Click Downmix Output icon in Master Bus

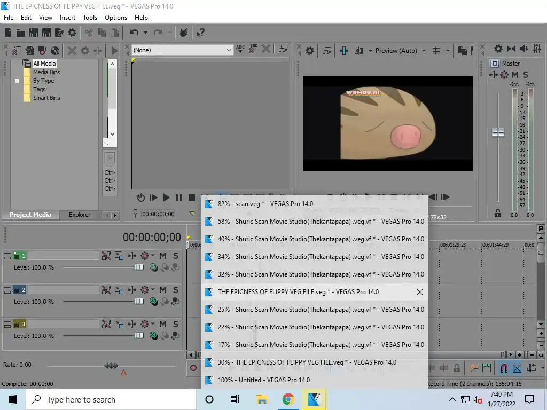tap(511, 49)
